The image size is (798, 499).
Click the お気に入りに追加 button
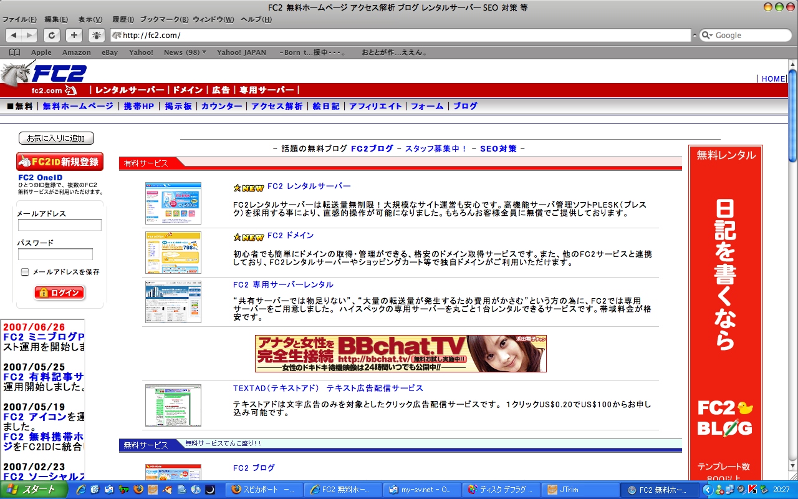(56, 138)
